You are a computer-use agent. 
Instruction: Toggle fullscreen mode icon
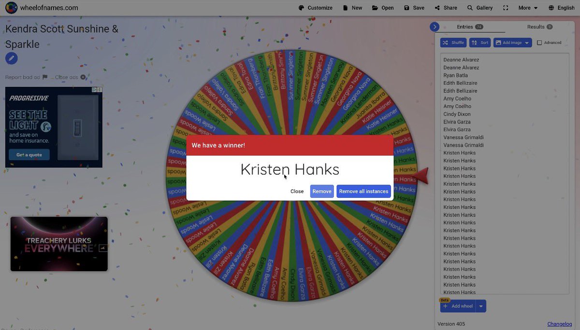pos(506,8)
